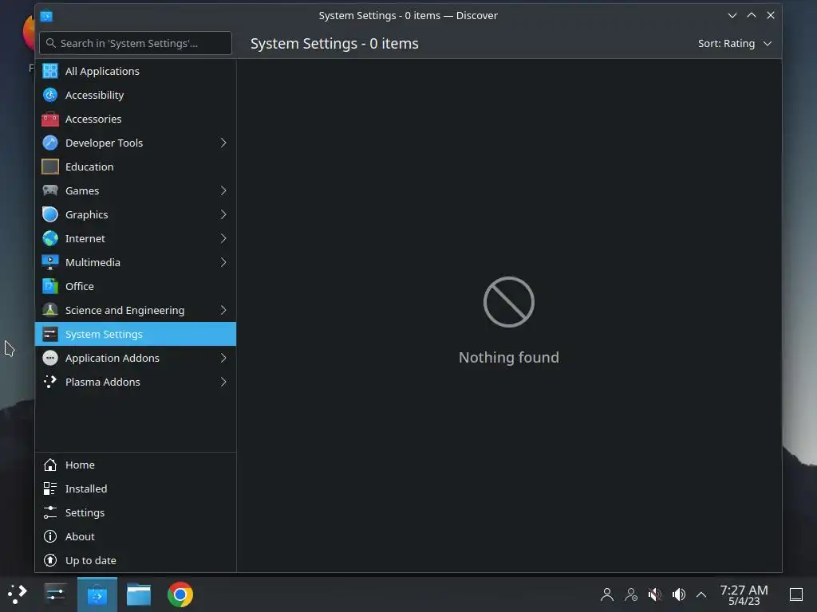Click the Office category icon
The image size is (817, 612).
(50, 286)
